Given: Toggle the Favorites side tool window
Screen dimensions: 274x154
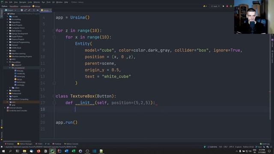Looking at the screenshot, I should click(2, 136).
